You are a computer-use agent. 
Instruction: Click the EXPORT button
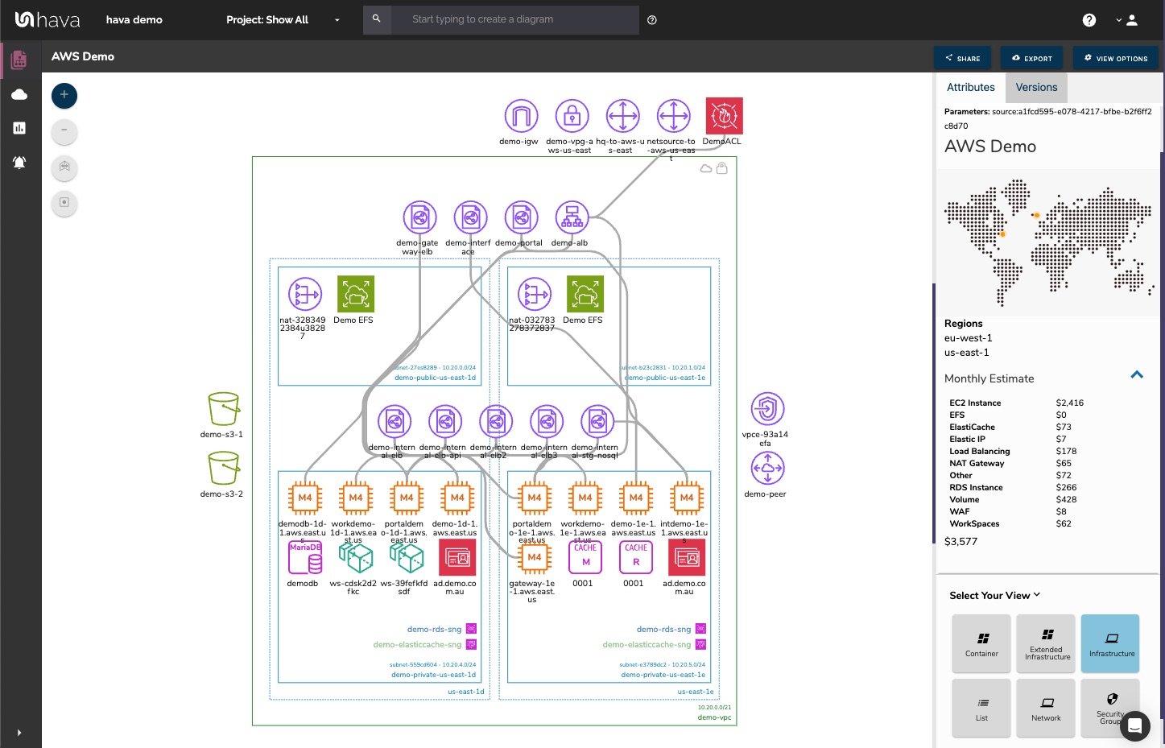[1031, 57]
